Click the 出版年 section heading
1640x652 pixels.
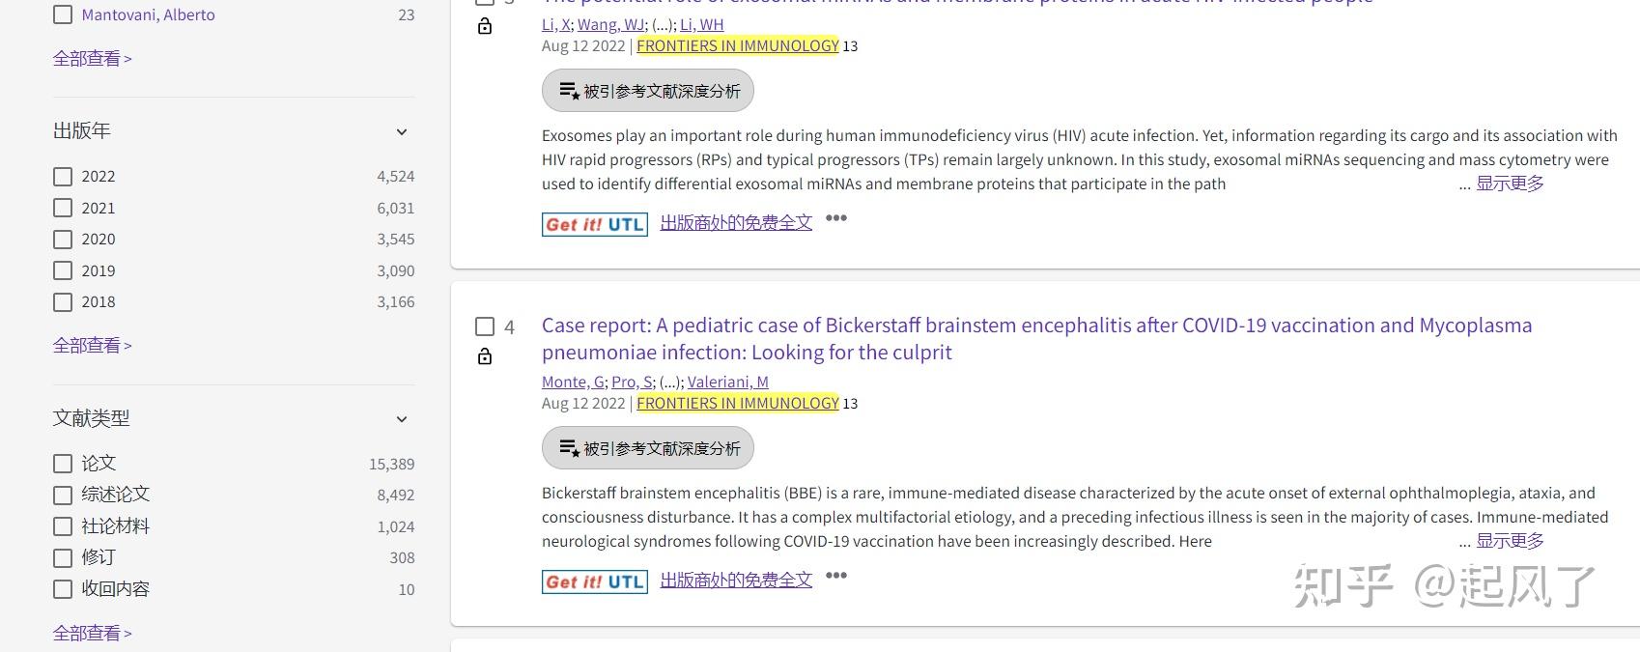tap(82, 130)
